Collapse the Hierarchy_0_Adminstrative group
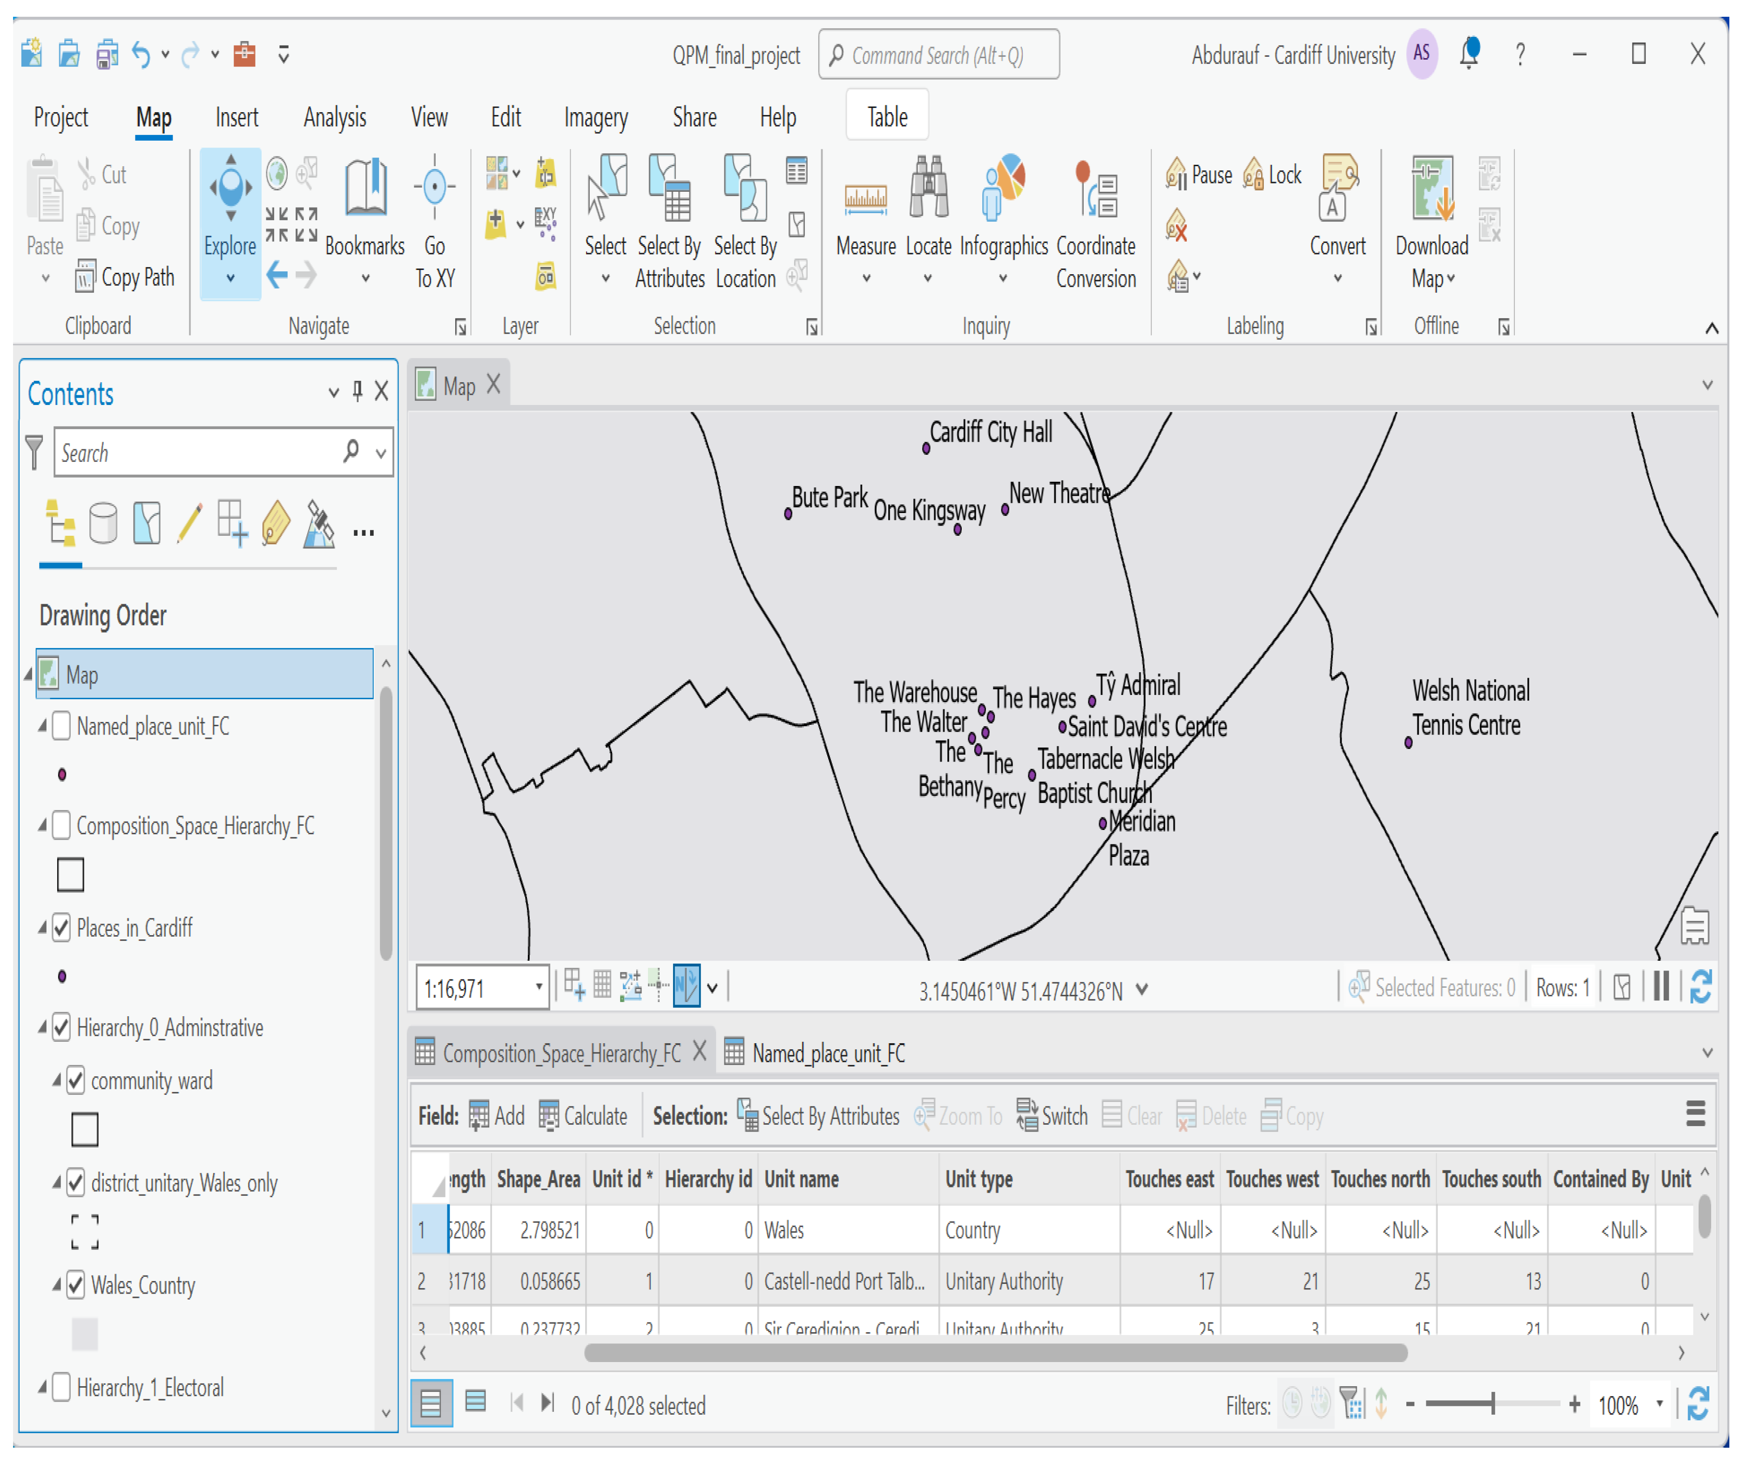 (42, 1027)
